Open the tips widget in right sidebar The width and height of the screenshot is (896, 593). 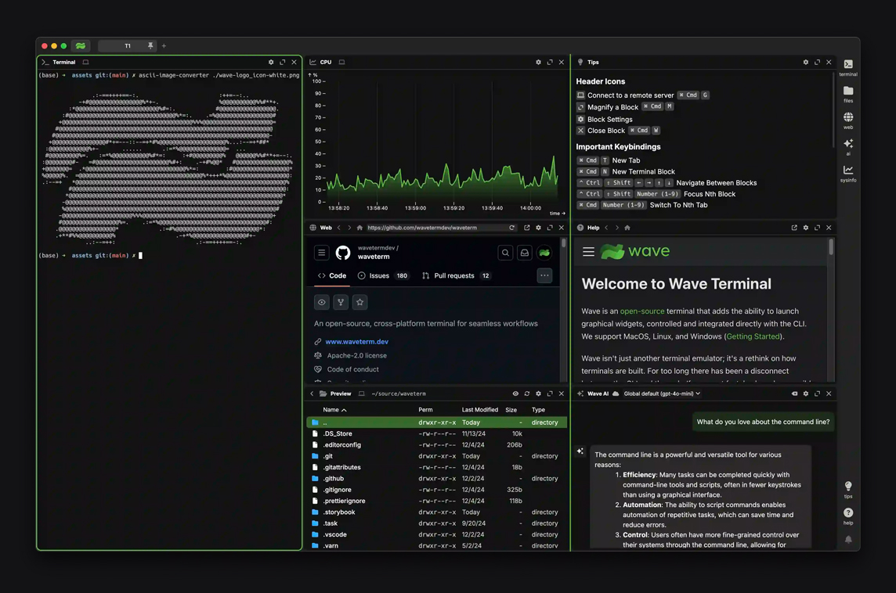848,489
